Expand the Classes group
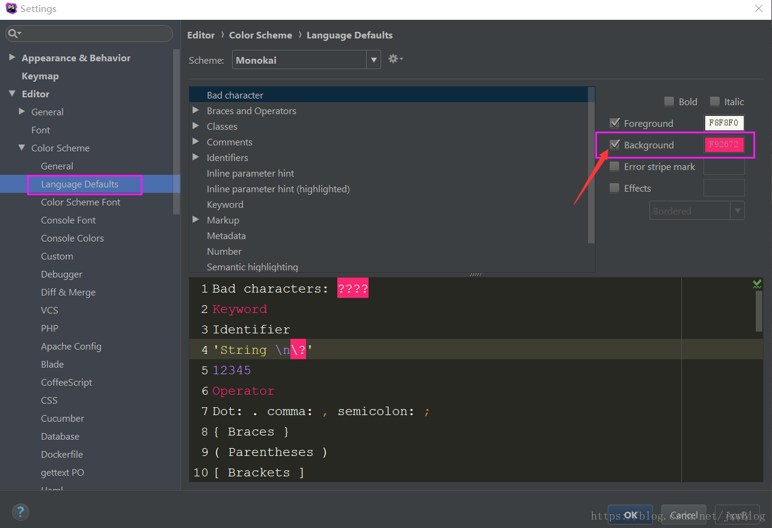Image resolution: width=772 pixels, height=528 pixels. (196, 126)
